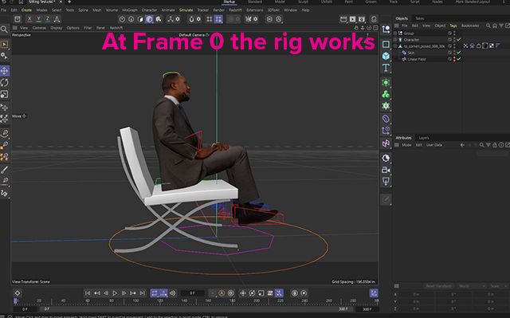510x318 pixels.
Task: Add a Cube primitive from the palette
Action: tap(386, 56)
